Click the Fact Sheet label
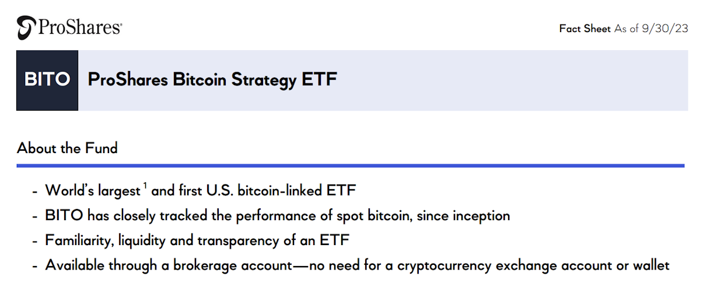This screenshot has height=287, width=707. click(x=585, y=29)
